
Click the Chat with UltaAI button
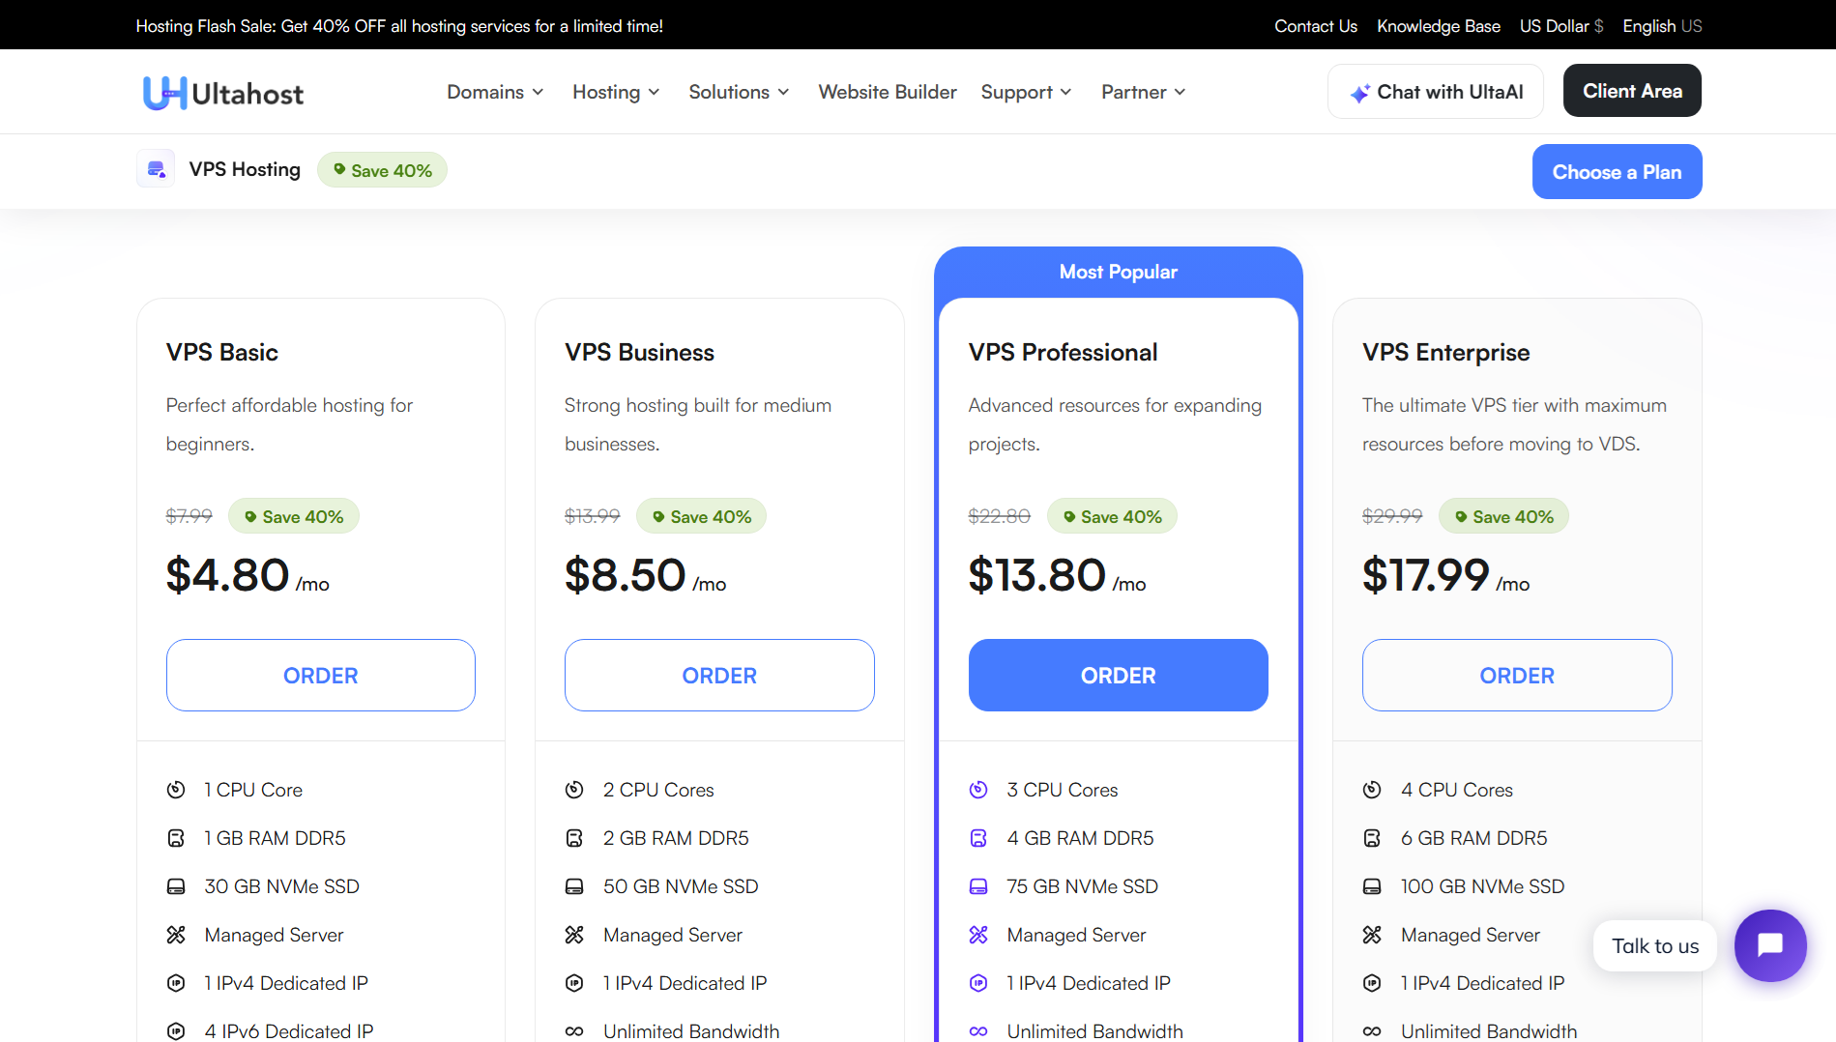pos(1436,92)
